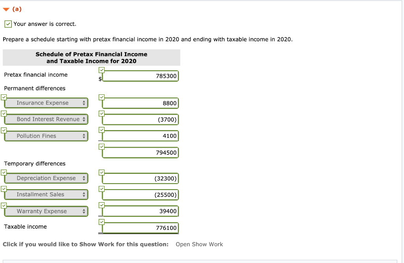Select the 776100 taxable income field
The width and height of the screenshot is (404, 263).
coord(140,228)
